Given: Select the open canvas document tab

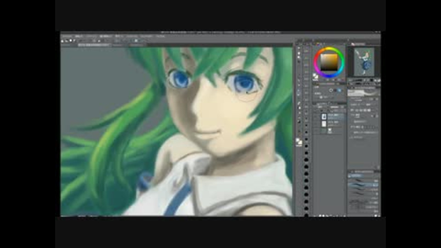Looking at the screenshot, I should click(x=94, y=45).
